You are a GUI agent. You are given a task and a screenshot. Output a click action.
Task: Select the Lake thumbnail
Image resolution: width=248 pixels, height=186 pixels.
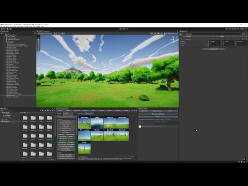97,122
